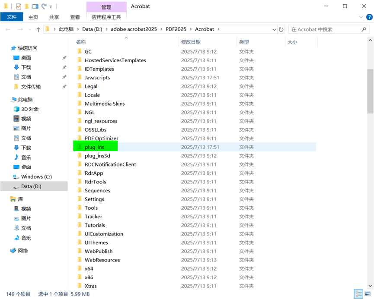Screen dimensions: 374x299
Task: Click the Properties icon in quick access toolbar
Action: 19,6
